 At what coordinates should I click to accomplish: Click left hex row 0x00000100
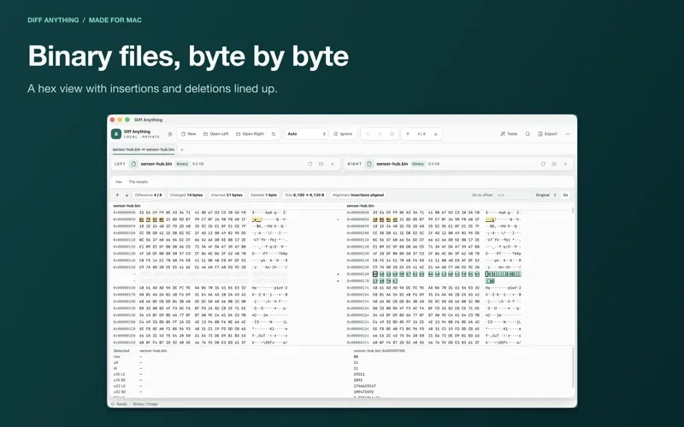coord(201,233)
